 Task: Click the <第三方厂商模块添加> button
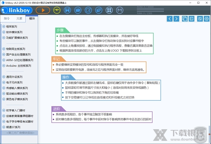coord(19,133)
